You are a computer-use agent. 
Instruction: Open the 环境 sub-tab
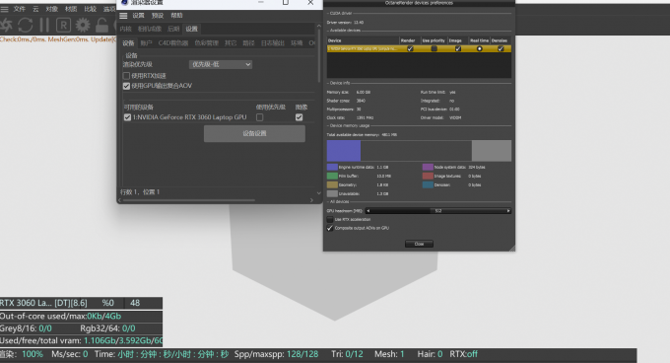pos(297,43)
